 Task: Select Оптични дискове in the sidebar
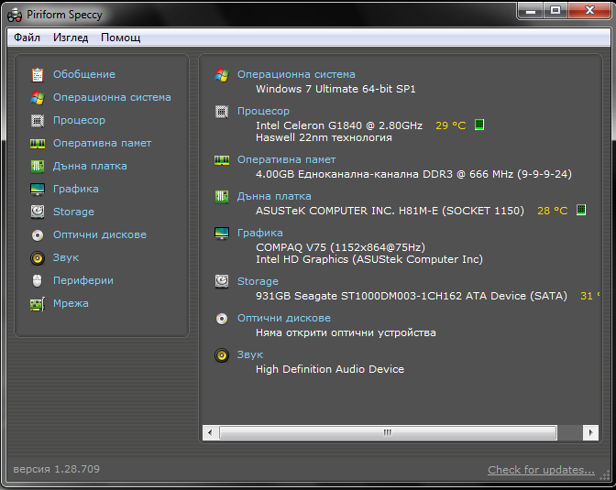100,234
